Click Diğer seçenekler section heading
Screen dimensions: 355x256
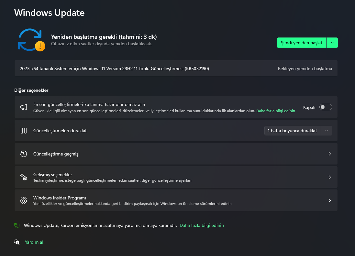coord(31,90)
